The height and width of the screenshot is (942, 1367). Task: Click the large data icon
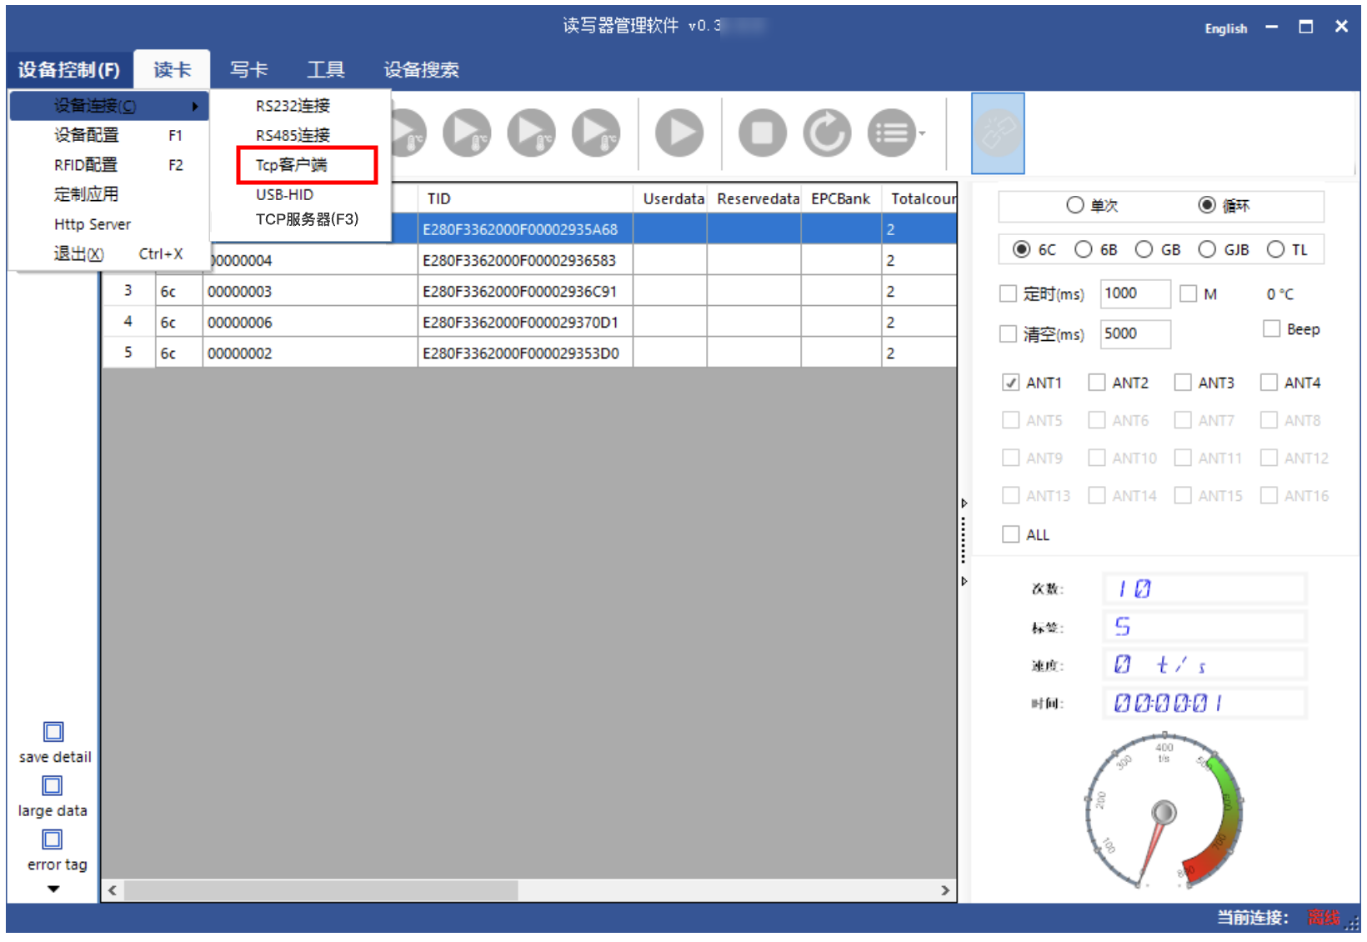(x=53, y=786)
